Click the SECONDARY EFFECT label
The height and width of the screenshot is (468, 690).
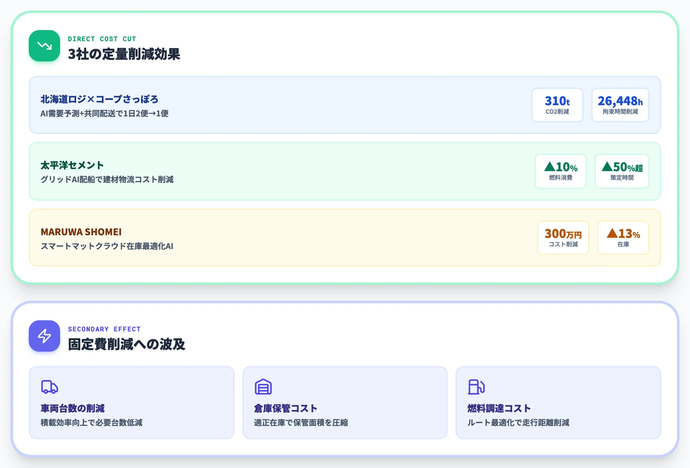tap(104, 329)
